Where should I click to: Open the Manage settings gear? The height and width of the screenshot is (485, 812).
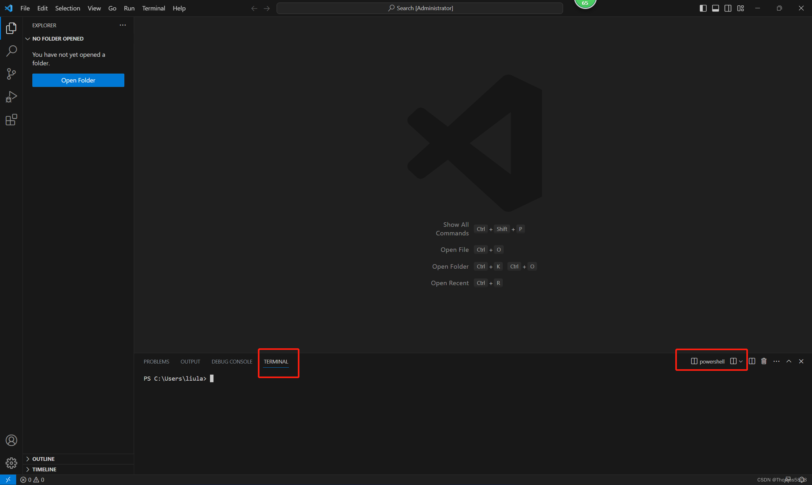pos(11,463)
